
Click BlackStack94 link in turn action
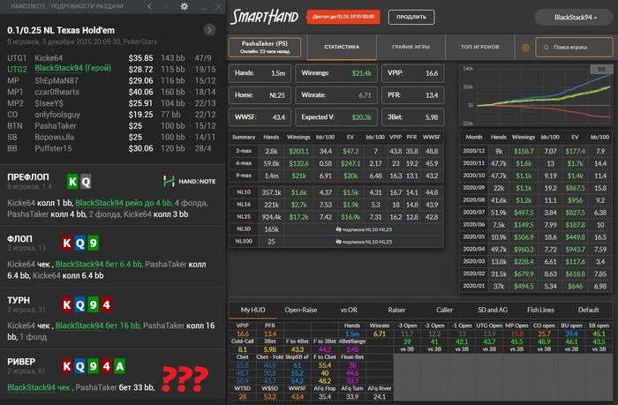coord(79,326)
